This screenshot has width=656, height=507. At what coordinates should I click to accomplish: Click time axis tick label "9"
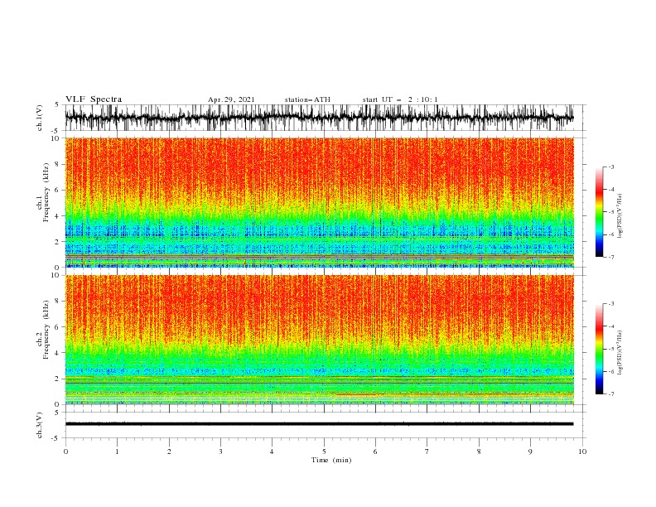pos(530,451)
